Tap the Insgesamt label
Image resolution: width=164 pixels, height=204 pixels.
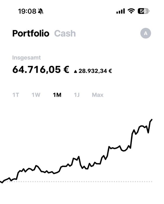[26, 58]
